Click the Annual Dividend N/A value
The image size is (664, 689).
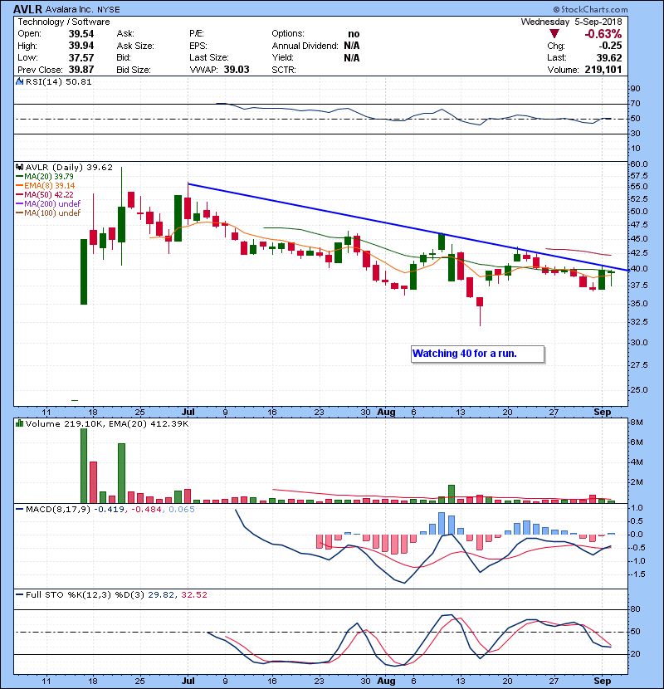tap(352, 46)
